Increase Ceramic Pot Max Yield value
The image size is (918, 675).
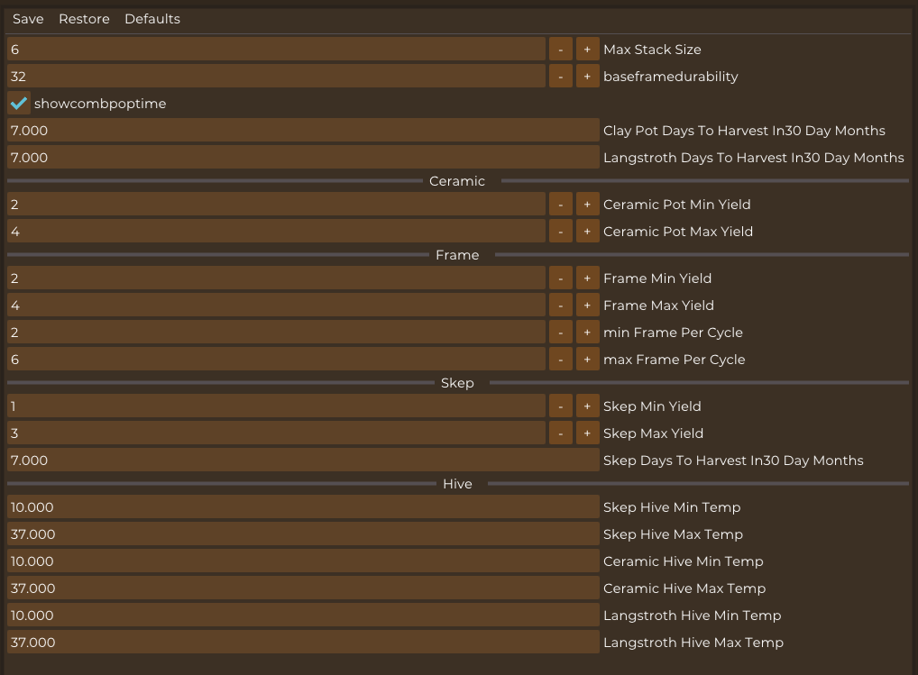[x=587, y=232]
